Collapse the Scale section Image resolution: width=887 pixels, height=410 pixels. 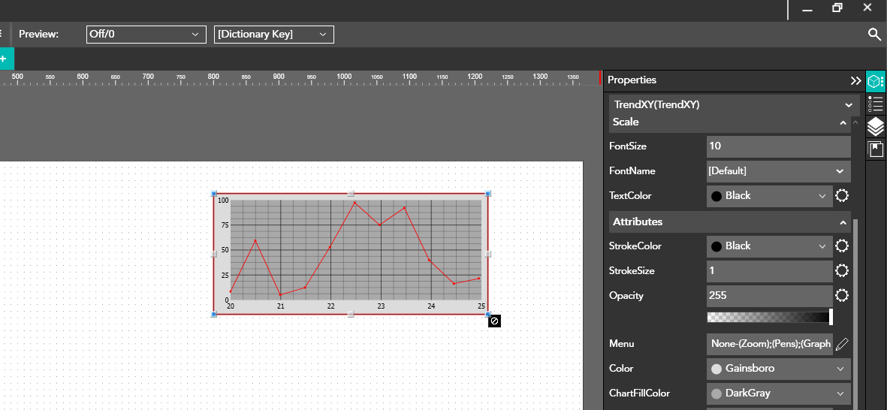pyautogui.click(x=843, y=122)
